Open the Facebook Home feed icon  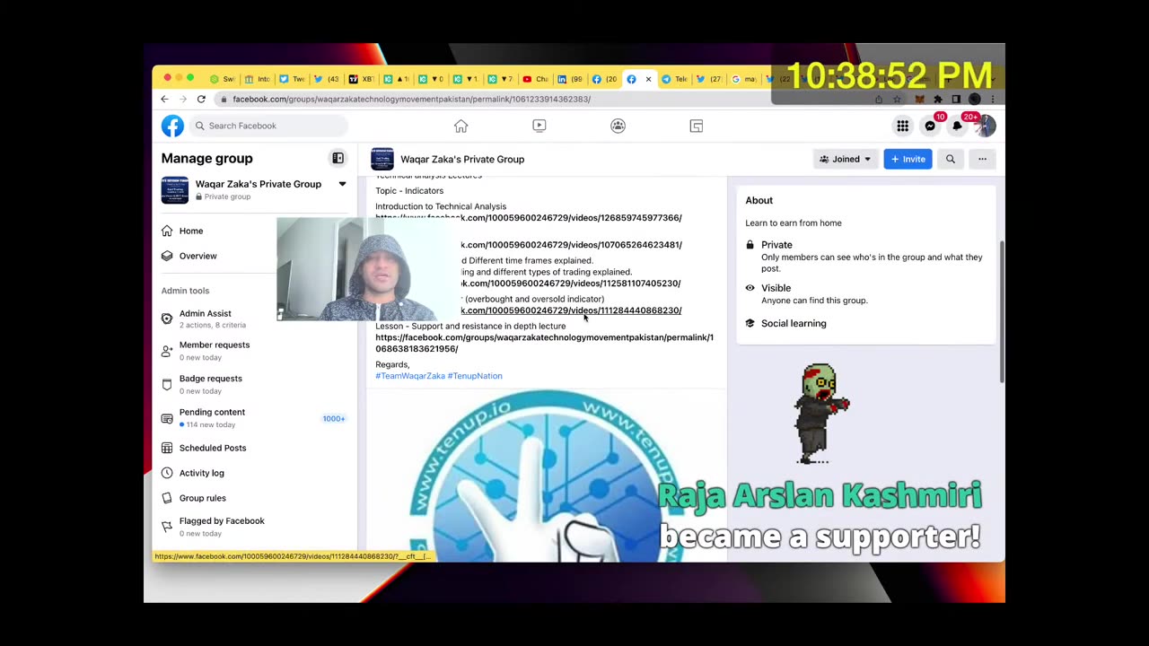click(x=460, y=126)
